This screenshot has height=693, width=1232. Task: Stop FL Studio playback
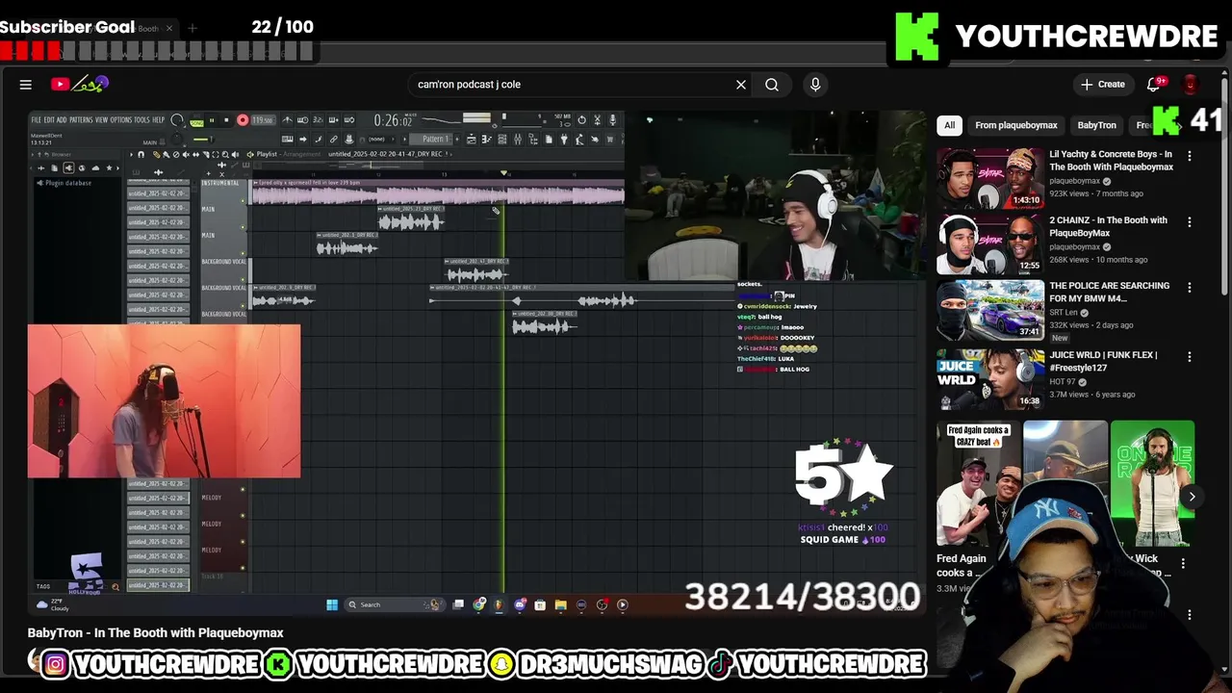(x=226, y=120)
